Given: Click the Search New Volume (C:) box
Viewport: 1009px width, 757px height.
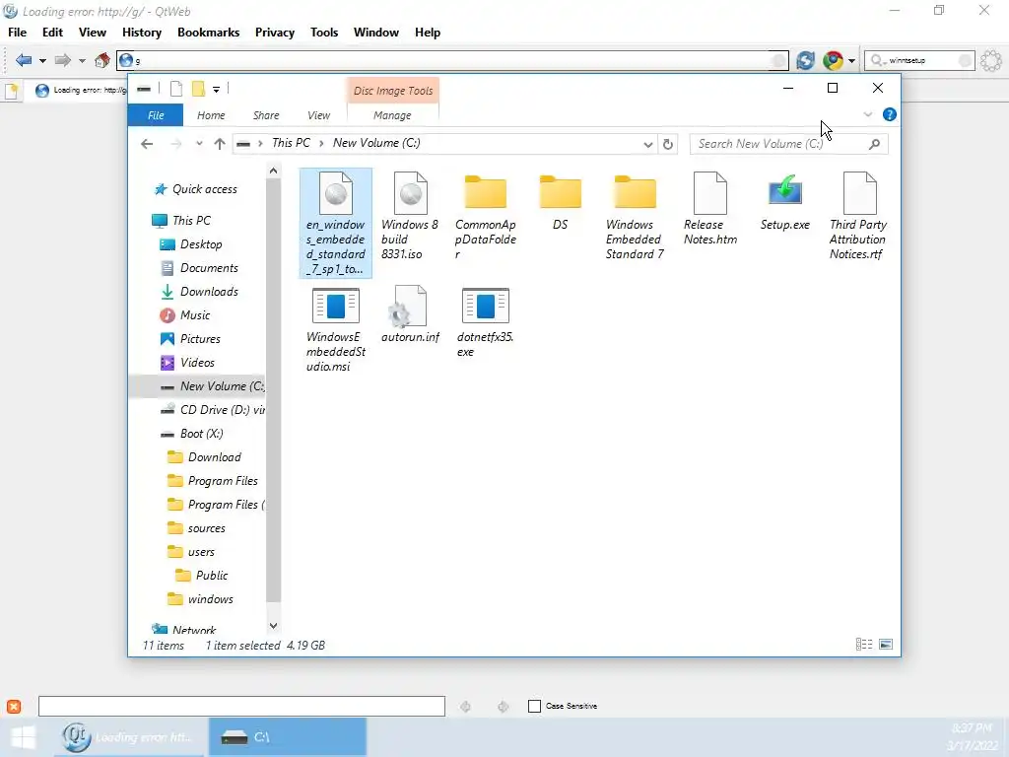Looking at the screenshot, I should click(x=789, y=144).
